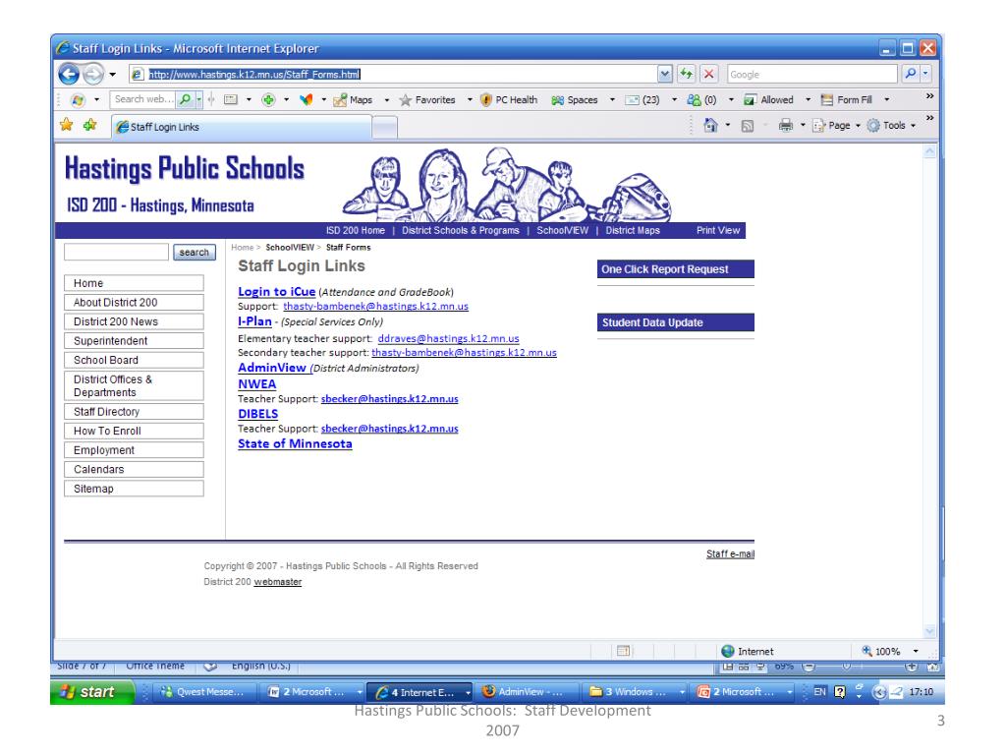This screenshot has width=1006, height=755.
Task: Click Student Data Update button
Action: (676, 322)
